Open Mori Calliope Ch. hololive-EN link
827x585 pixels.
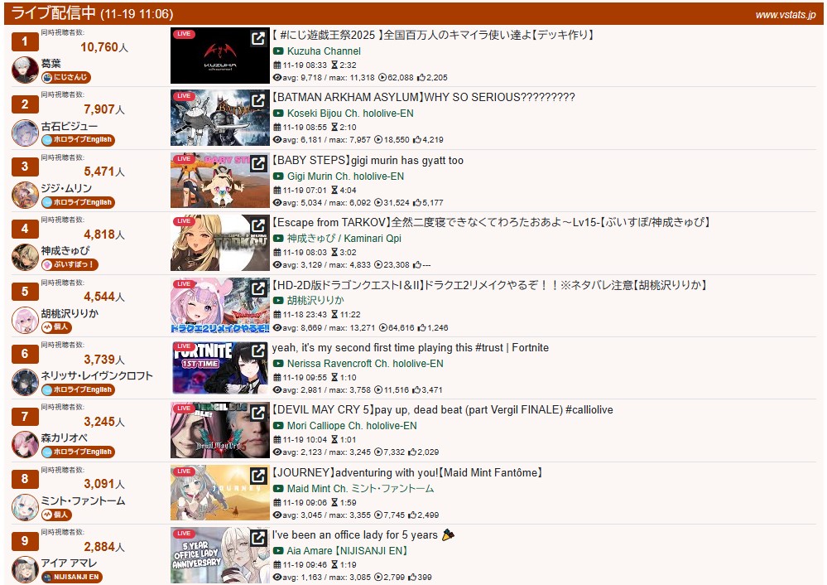pos(352,426)
